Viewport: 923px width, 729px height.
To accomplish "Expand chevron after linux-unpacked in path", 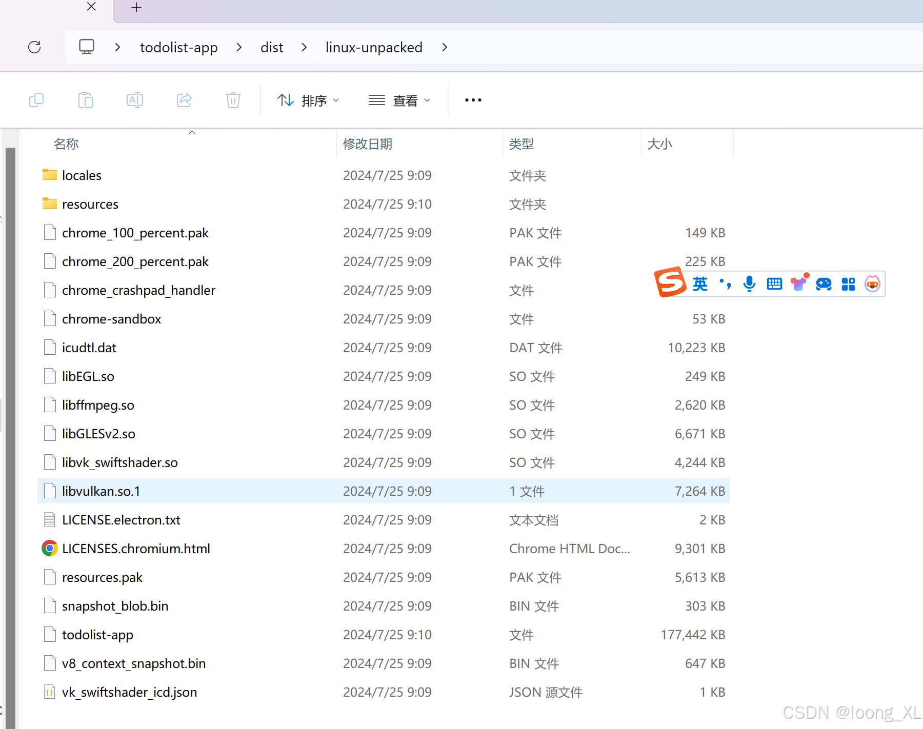I will coord(445,47).
